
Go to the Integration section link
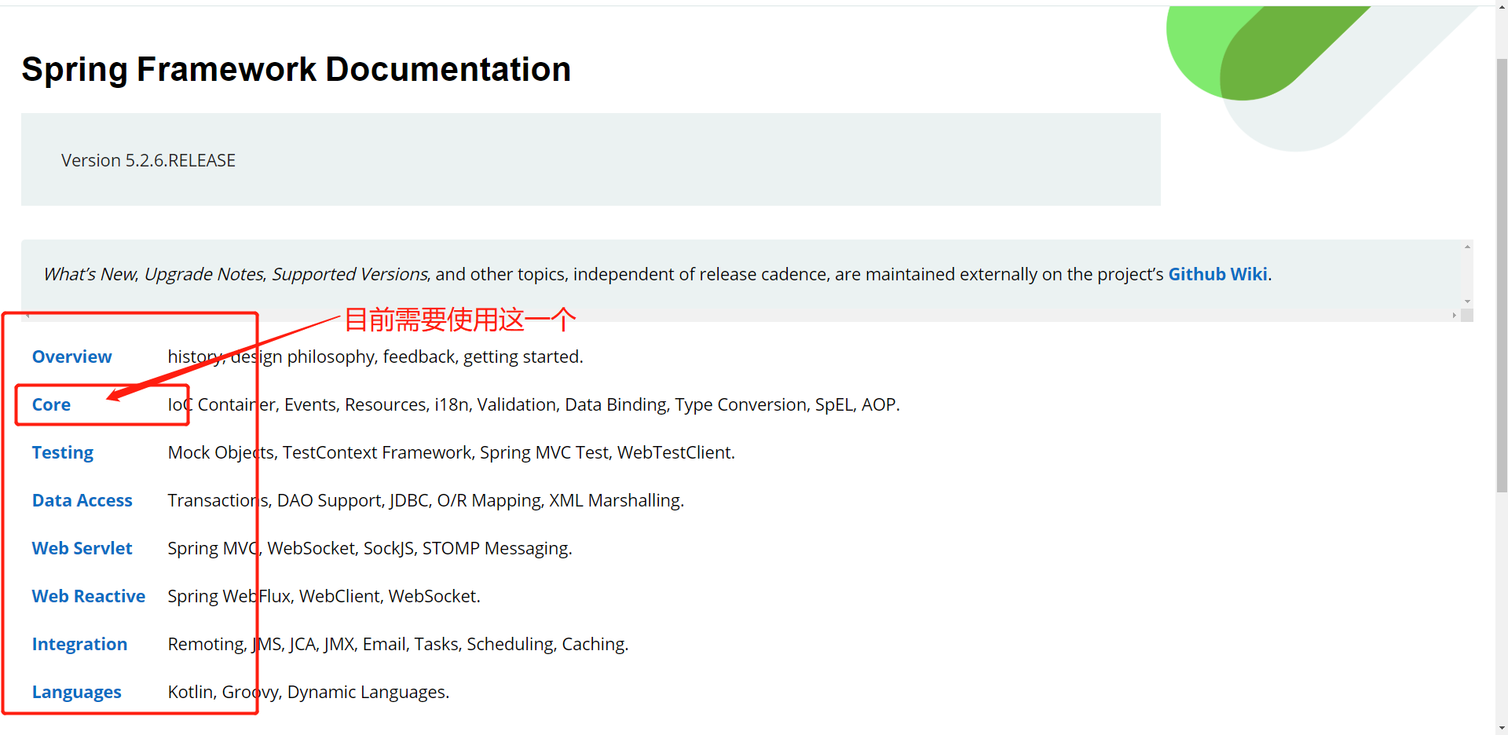tap(79, 644)
